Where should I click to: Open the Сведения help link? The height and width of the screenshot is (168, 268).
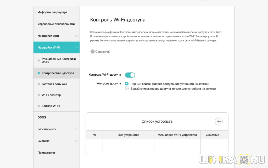pyautogui.click(x=103, y=52)
